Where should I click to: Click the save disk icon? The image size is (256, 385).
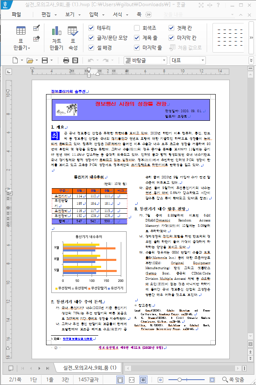point(45,60)
